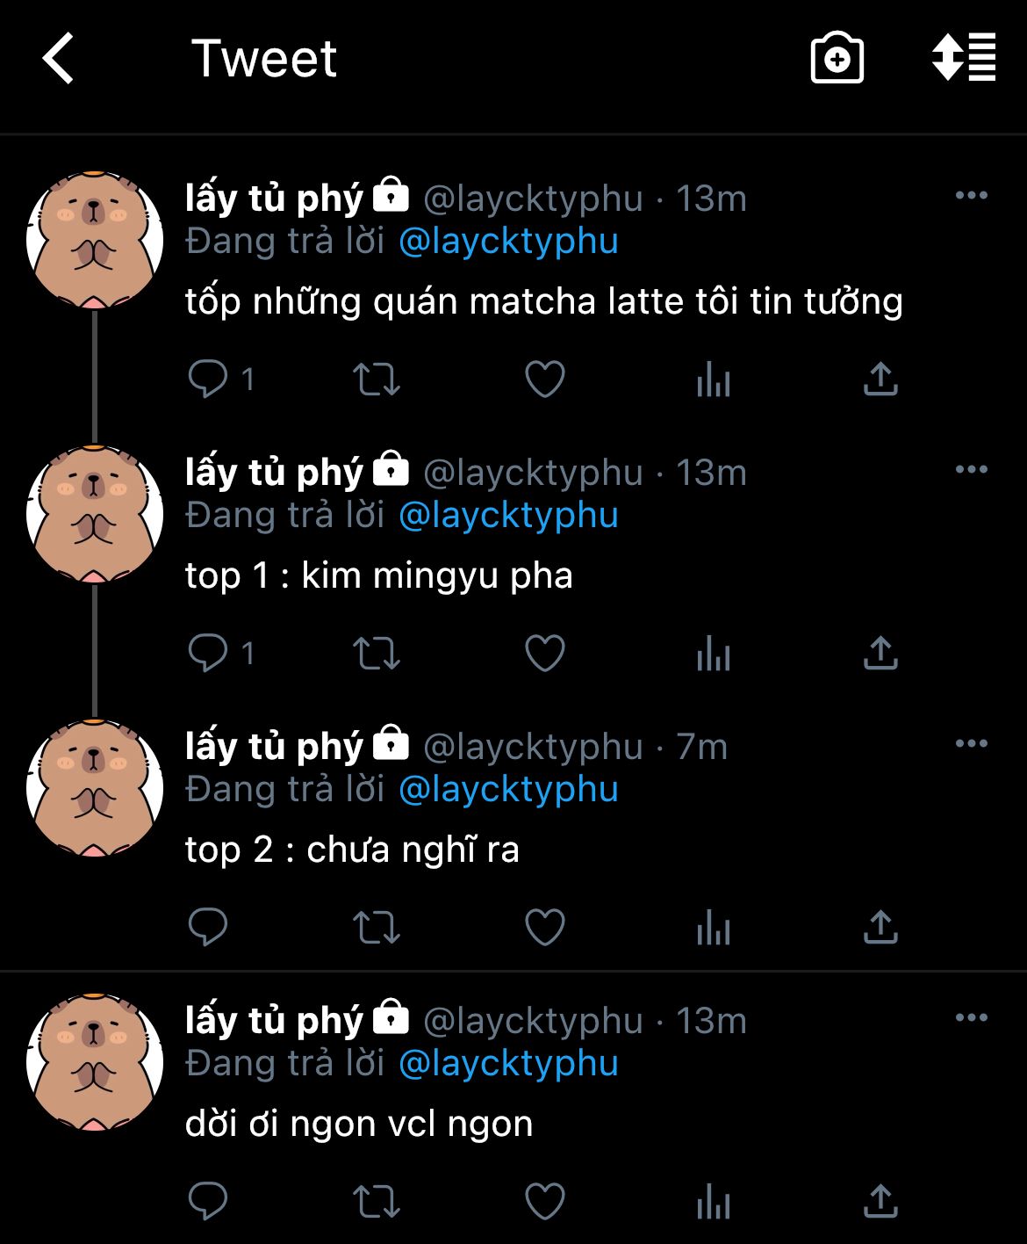
Task: Open more options for 'top 2' tweet
Action: [x=972, y=743]
